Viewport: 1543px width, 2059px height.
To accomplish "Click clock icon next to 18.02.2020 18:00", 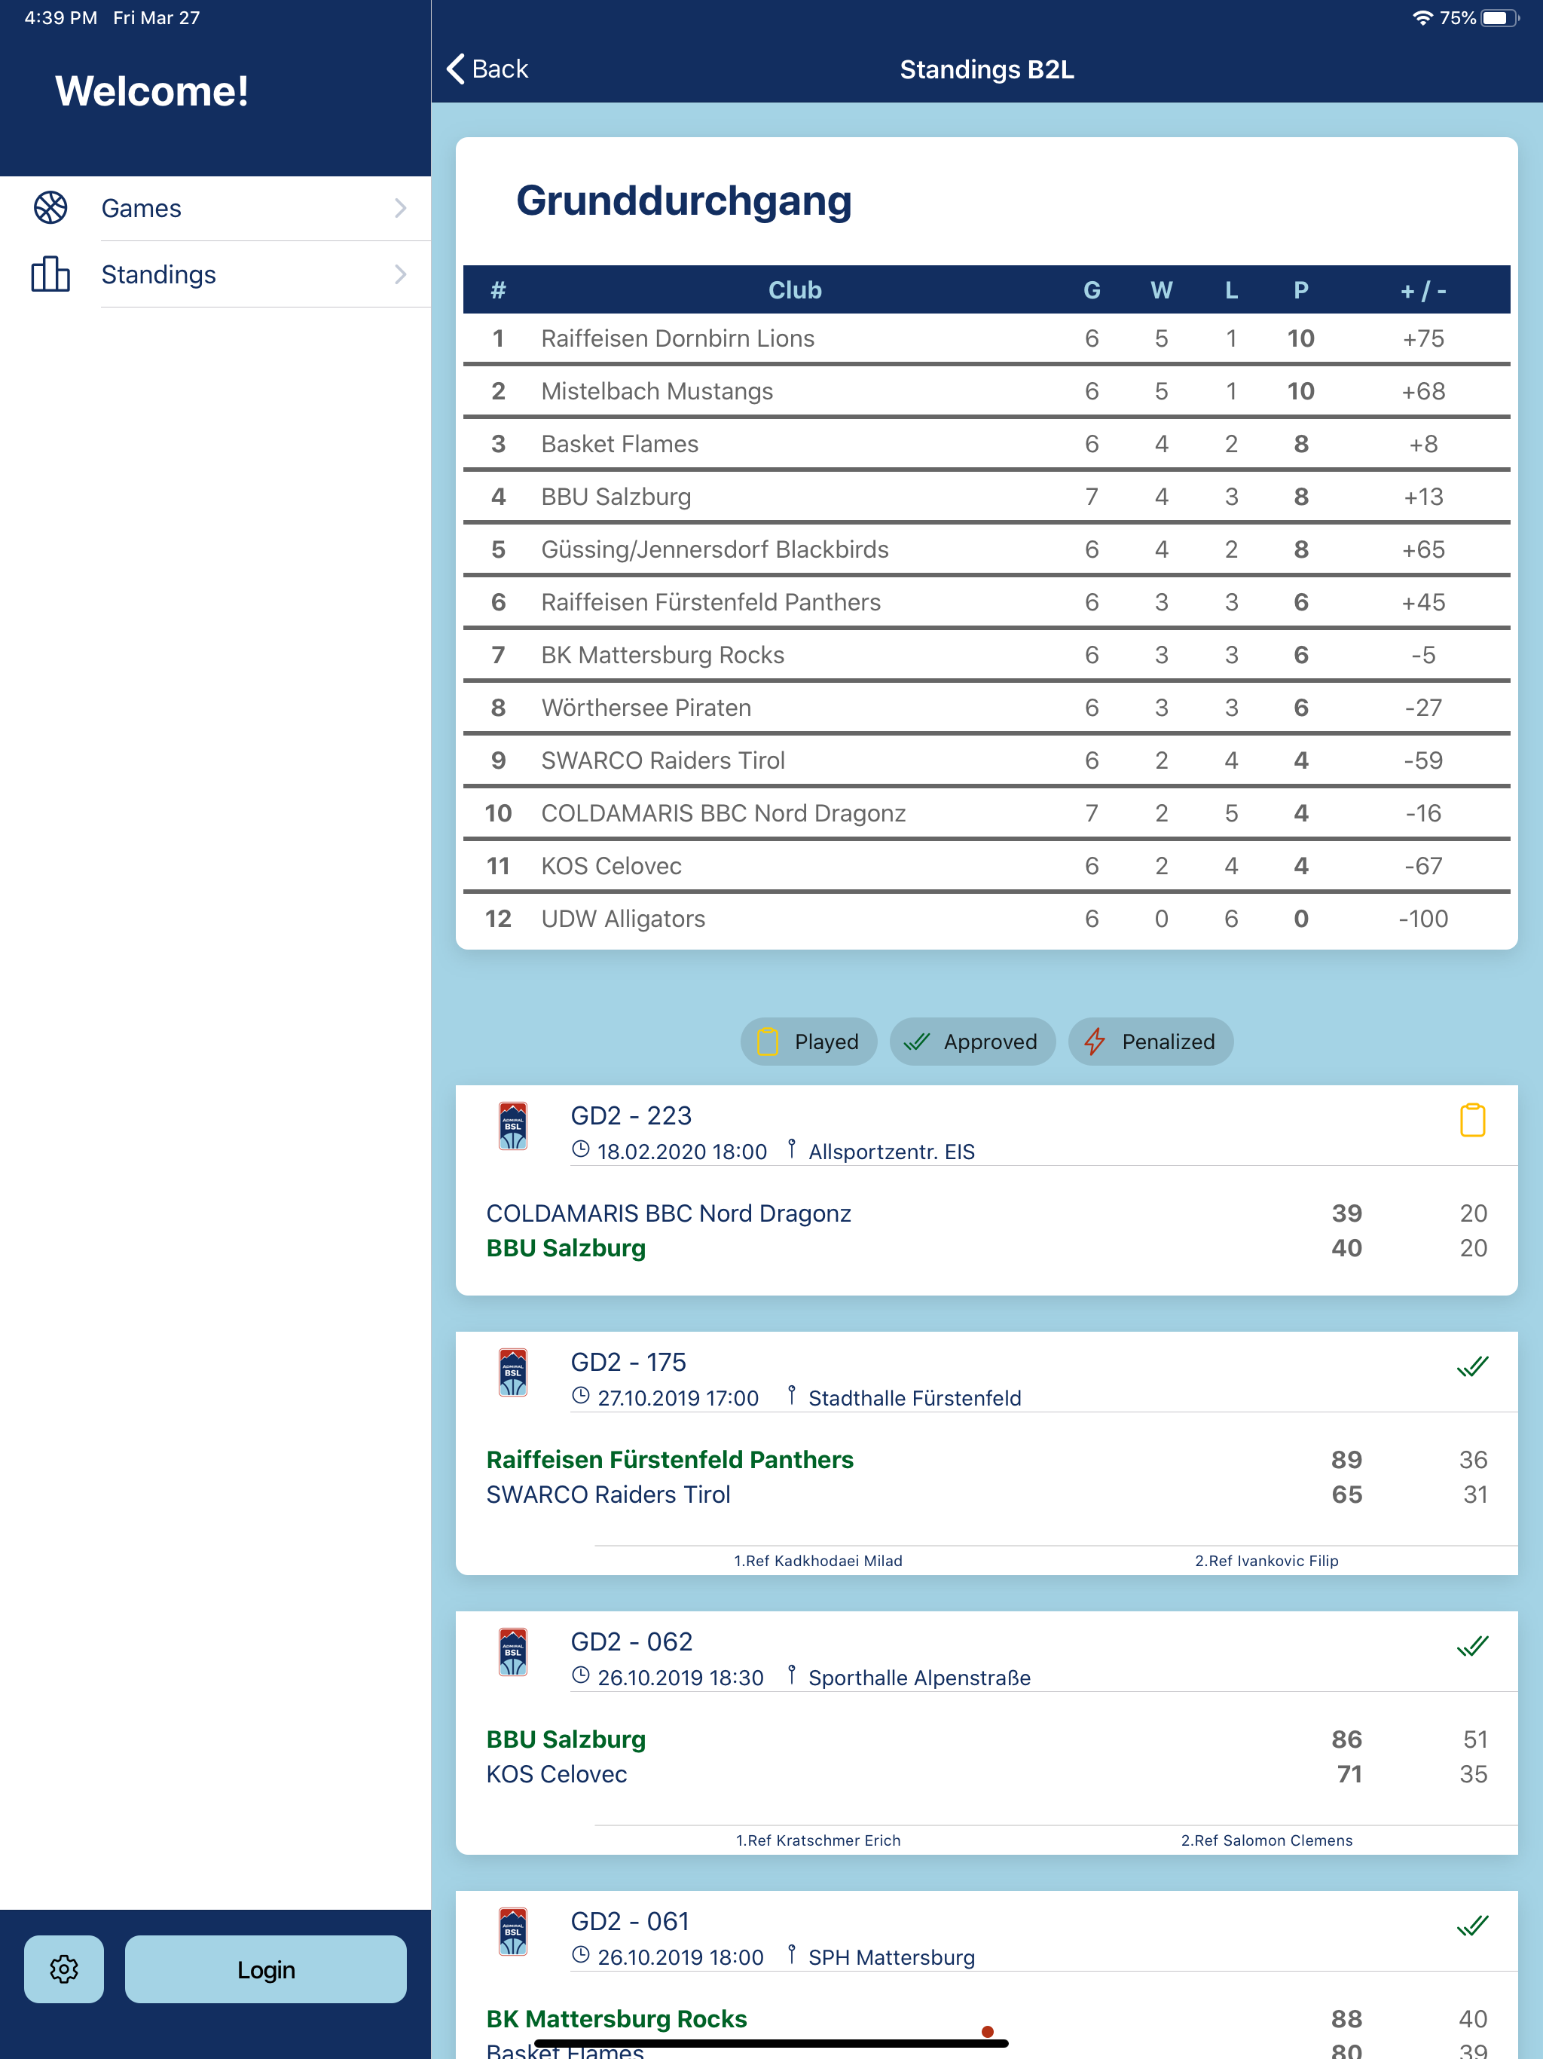I will pyautogui.click(x=581, y=1149).
